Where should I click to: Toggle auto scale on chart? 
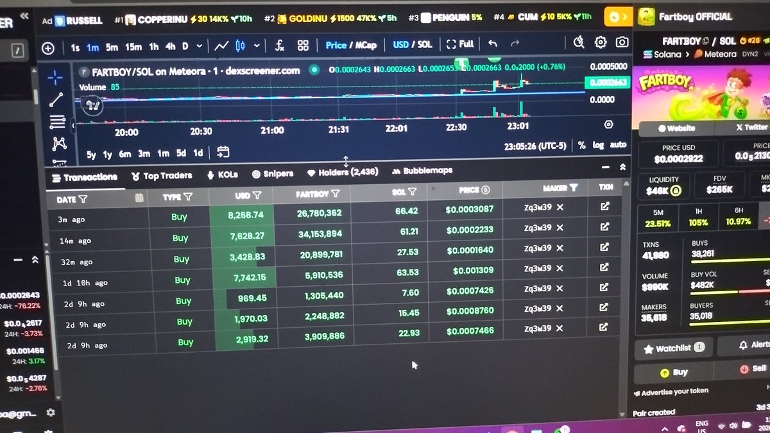tap(618, 145)
